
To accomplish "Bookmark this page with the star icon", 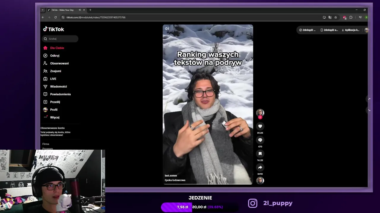I will pyautogui.click(x=336, y=17).
